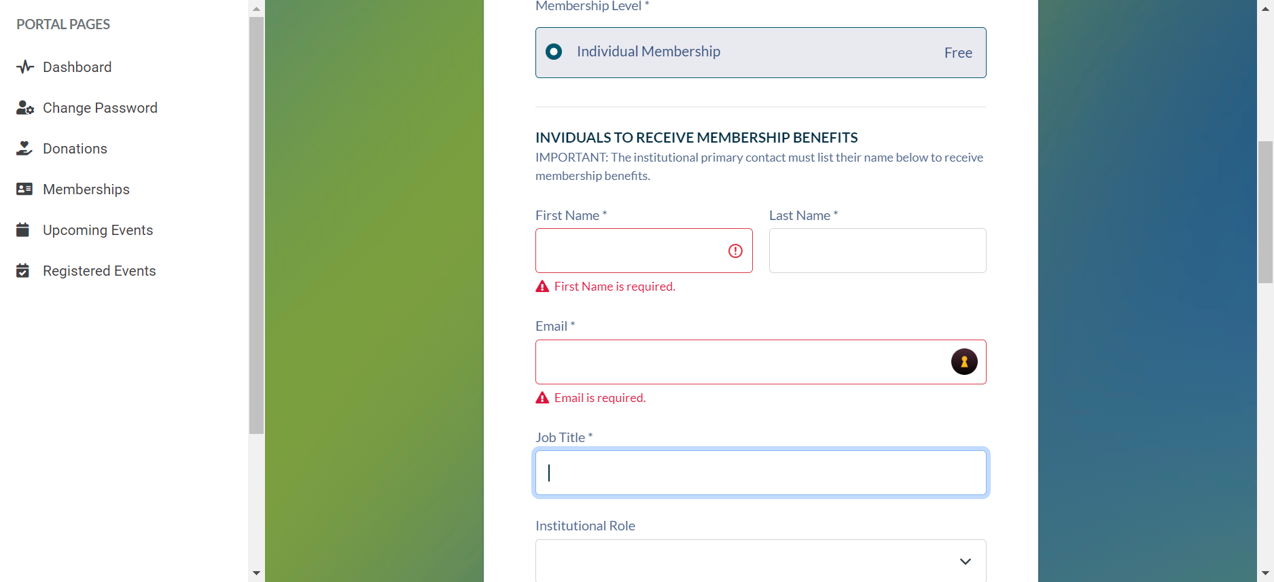
Task: Click the 'PORTAL PAGES' heading
Action: [x=63, y=24]
